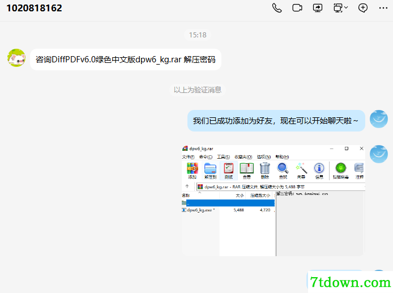The height and width of the screenshot is (293, 393).
Task: Open 文件(F) menu in WinRAR image
Action: point(188,157)
